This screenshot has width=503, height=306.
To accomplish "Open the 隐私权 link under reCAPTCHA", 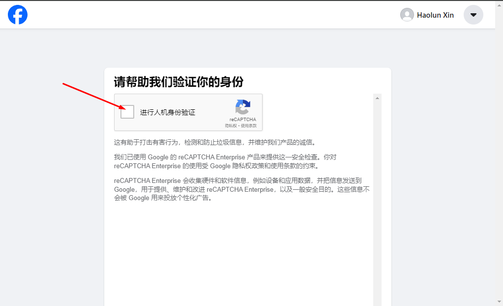I will pyautogui.click(x=231, y=126).
